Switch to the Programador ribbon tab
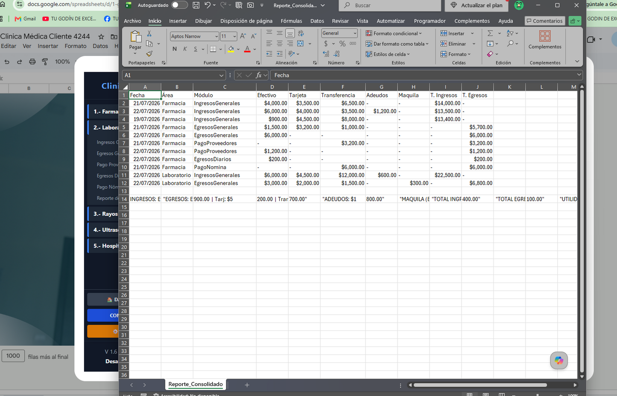617x396 pixels. tap(430, 21)
